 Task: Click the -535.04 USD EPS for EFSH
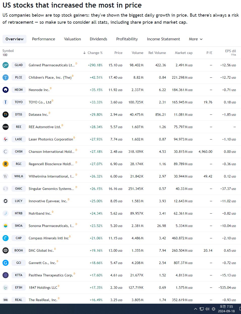click(227, 288)
